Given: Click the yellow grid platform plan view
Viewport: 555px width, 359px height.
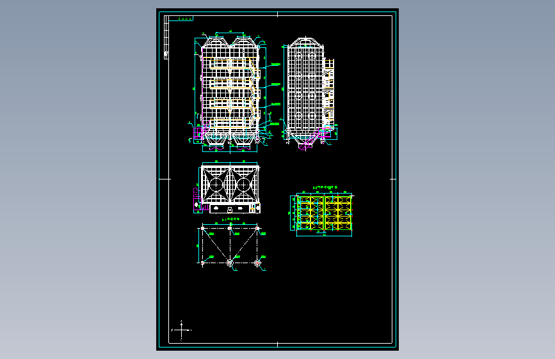Looking at the screenshot, I should tap(322, 211).
